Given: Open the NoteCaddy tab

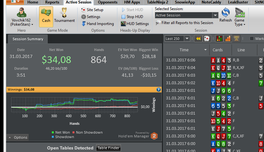Looking at the screenshot, I should tap(211, 2).
